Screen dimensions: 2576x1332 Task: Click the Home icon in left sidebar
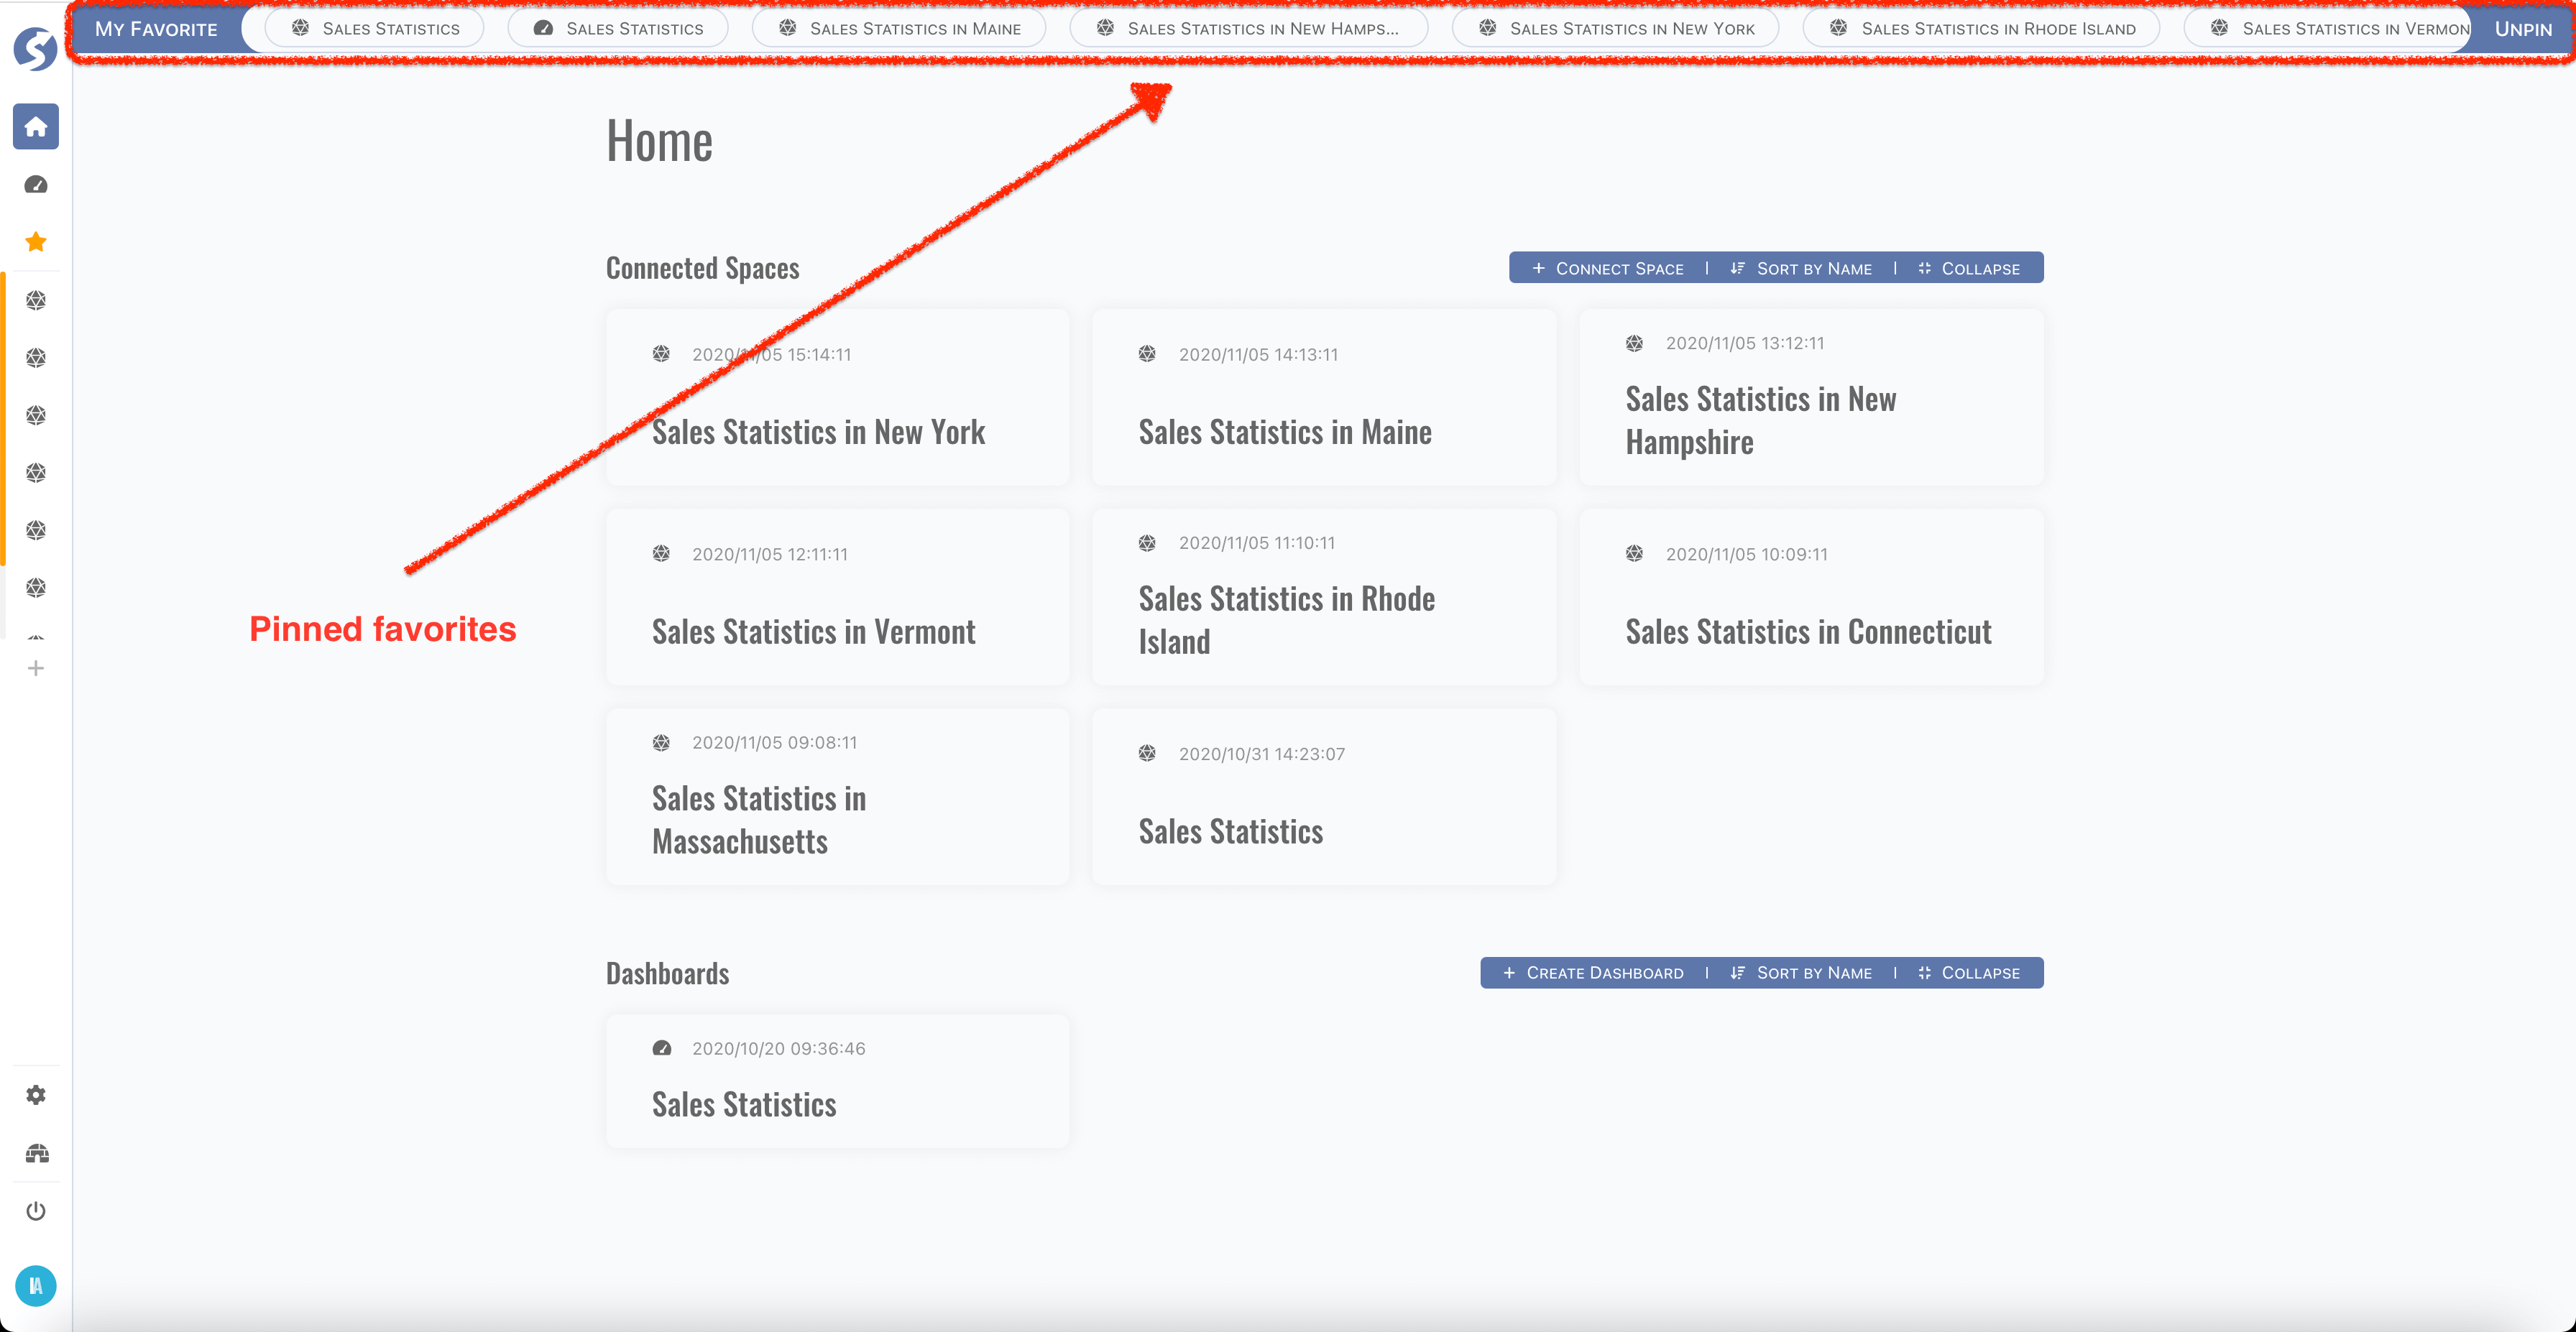coord(37,126)
